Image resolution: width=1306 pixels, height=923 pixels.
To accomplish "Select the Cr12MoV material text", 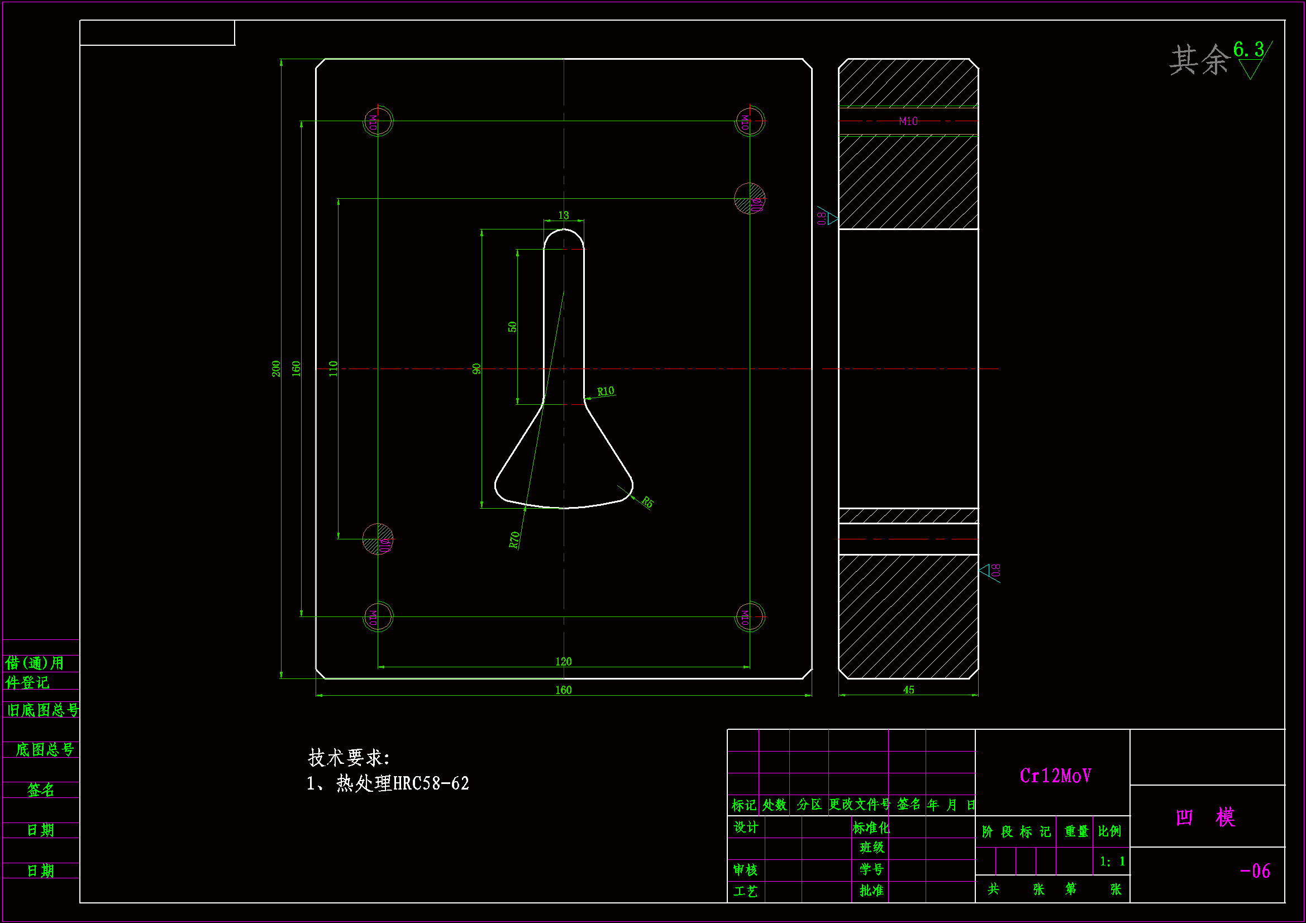I will pyautogui.click(x=1055, y=776).
